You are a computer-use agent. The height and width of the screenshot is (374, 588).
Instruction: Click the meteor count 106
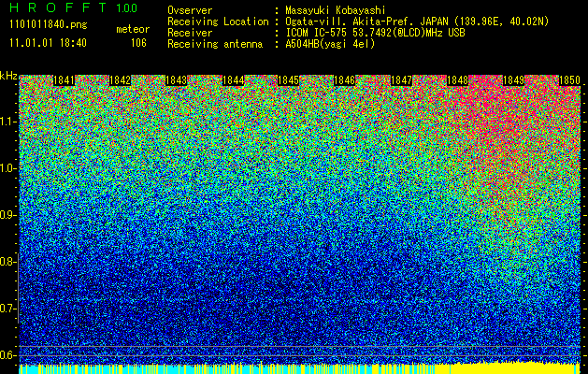pyautogui.click(x=138, y=43)
